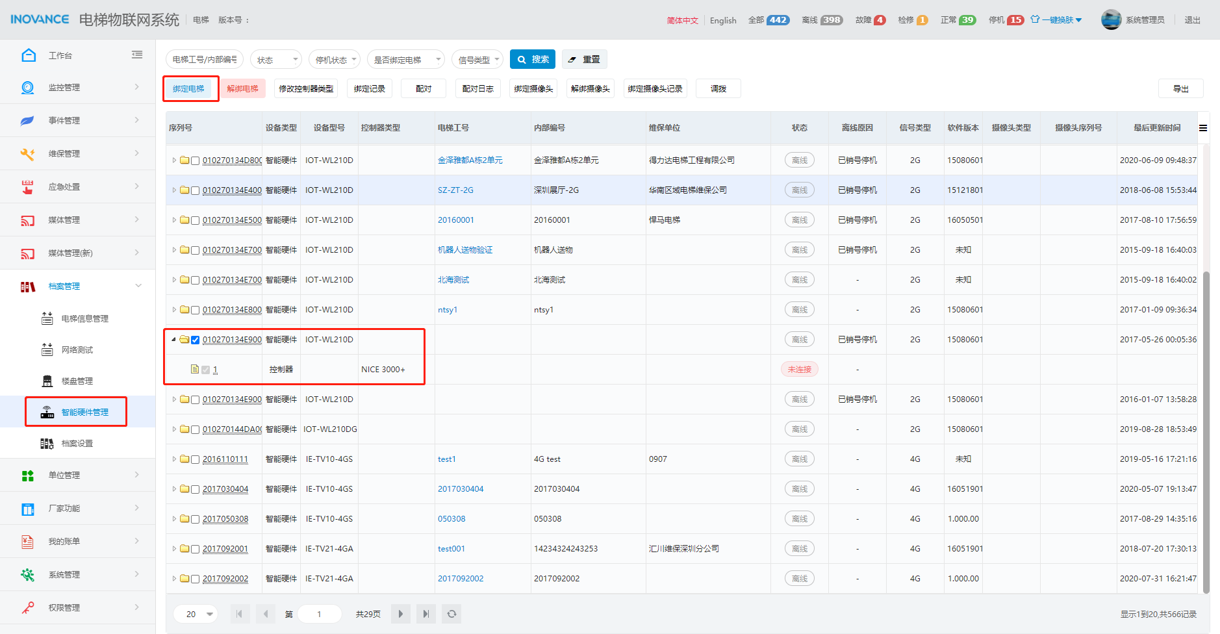The width and height of the screenshot is (1220, 634).
Task: Expand tree row for device 2017030404
Action: click(x=174, y=489)
